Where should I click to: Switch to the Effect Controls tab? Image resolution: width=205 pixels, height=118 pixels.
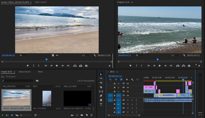point(41,2)
